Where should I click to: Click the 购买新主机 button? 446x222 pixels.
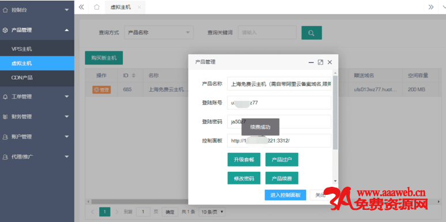pyautogui.click(x=104, y=58)
